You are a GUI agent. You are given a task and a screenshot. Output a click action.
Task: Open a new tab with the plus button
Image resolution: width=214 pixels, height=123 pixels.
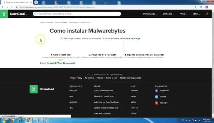click(x=36, y=2)
